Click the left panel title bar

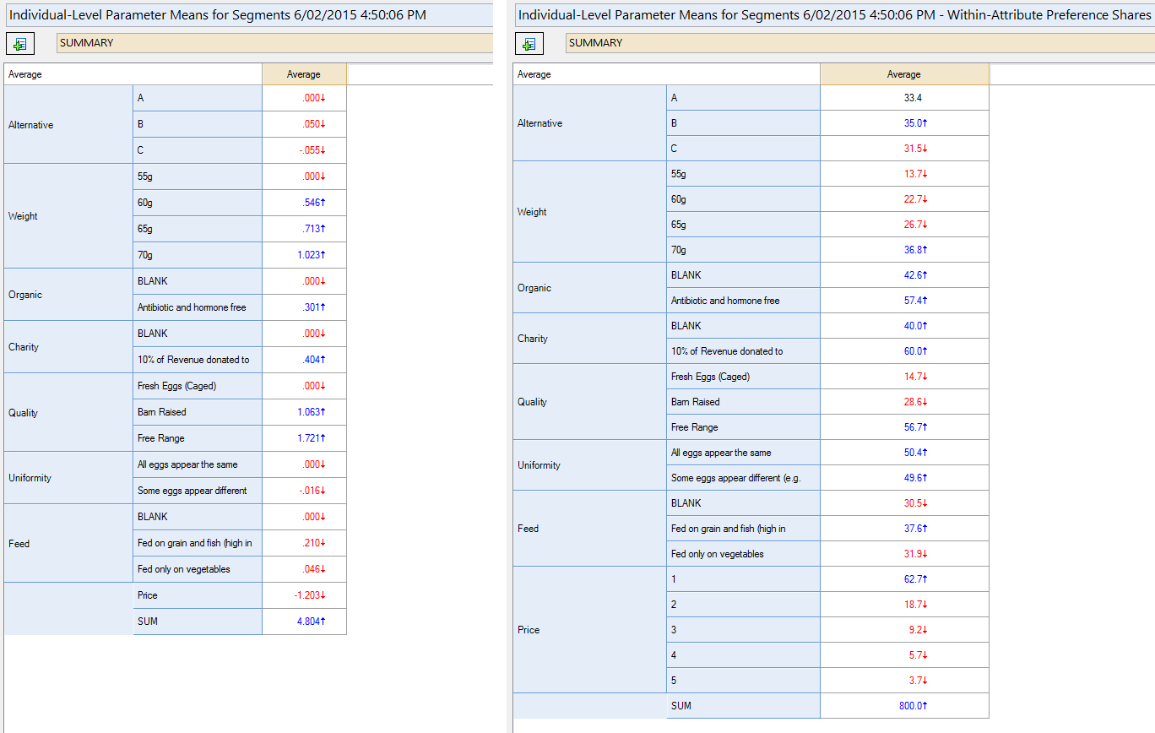218,15
